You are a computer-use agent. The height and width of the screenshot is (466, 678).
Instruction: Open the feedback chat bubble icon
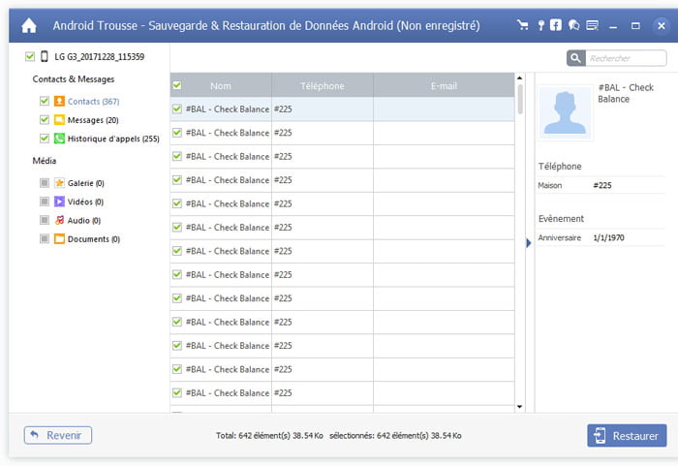point(573,25)
